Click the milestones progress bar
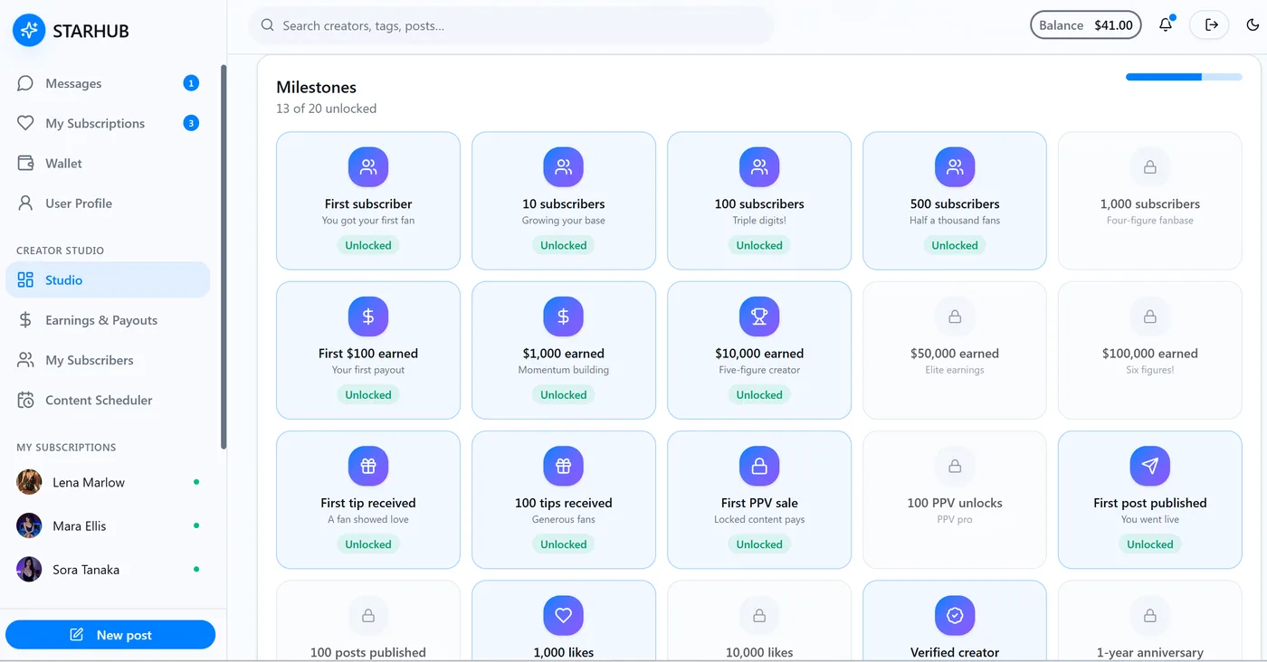The height and width of the screenshot is (662, 1267). [x=1184, y=77]
